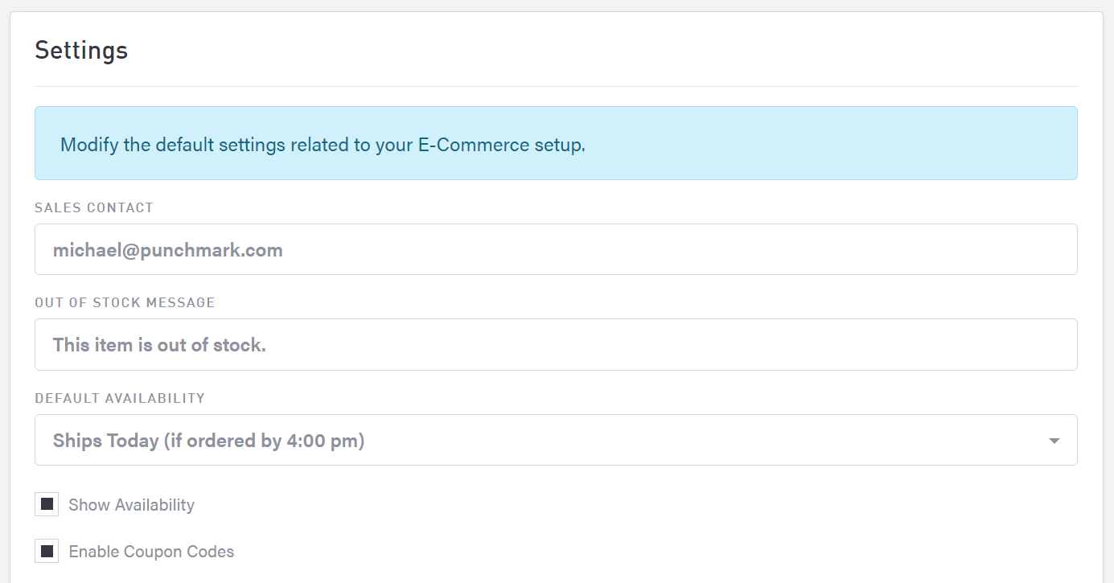This screenshot has width=1114, height=583.
Task: Click the blue E-Commerce info banner
Action: [x=804, y=143]
